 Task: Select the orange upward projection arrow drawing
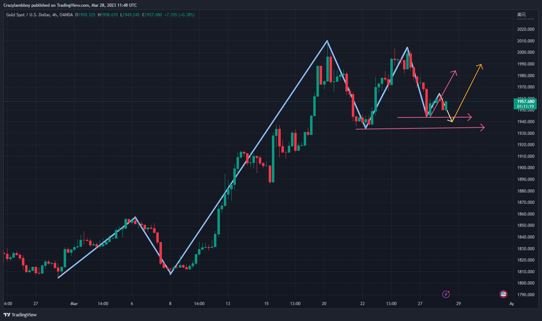(467, 93)
